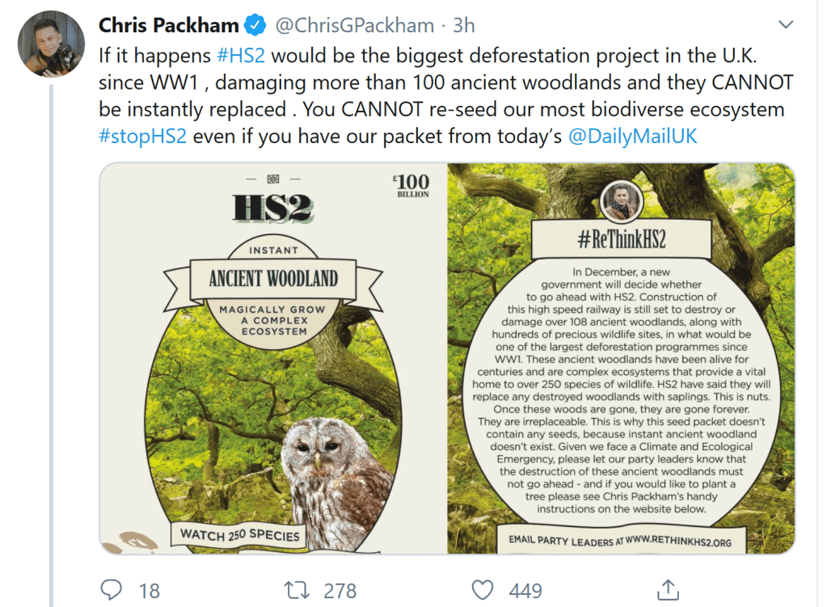Click the Chris Packham display name
This screenshot has height=607, width=827.
tap(170, 26)
